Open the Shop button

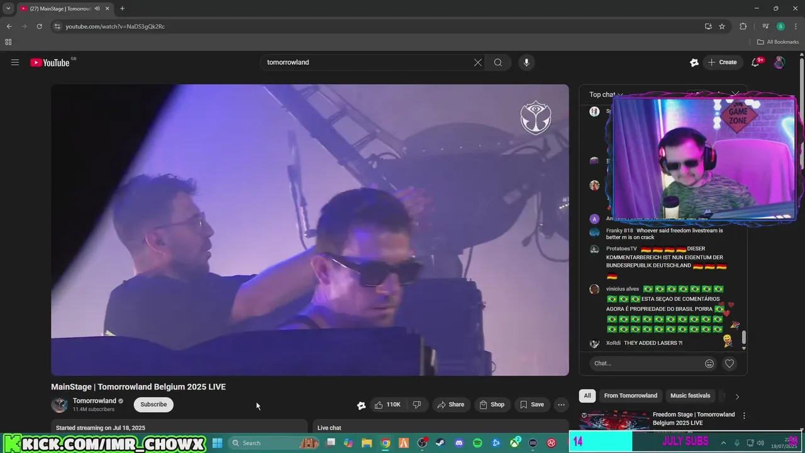click(492, 405)
